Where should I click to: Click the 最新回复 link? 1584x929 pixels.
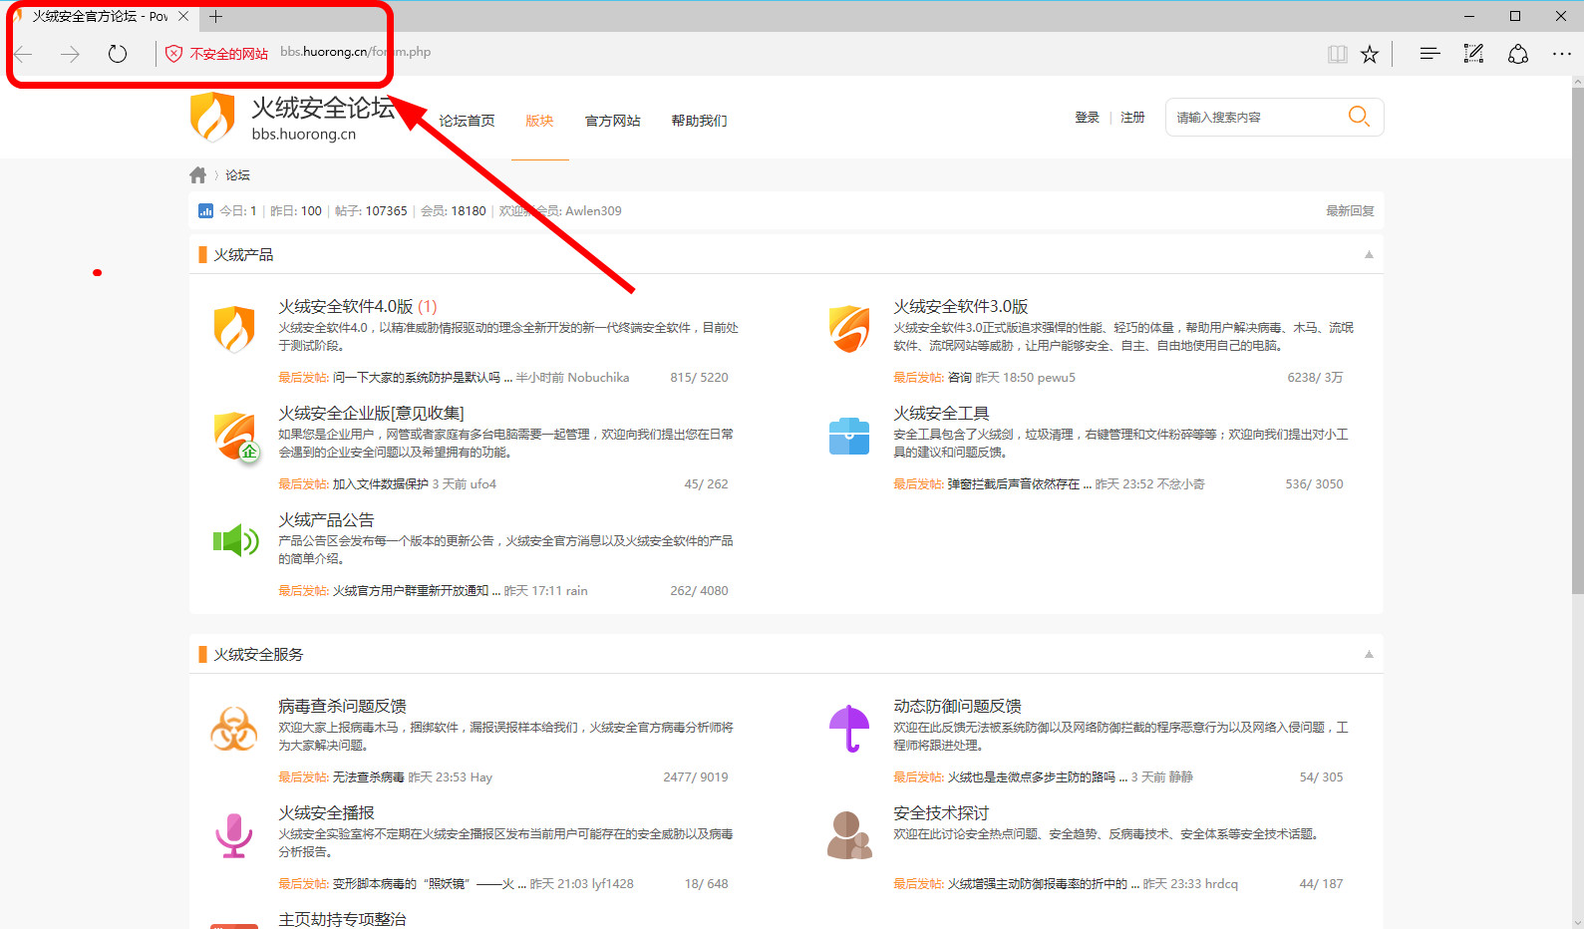pos(1350,211)
